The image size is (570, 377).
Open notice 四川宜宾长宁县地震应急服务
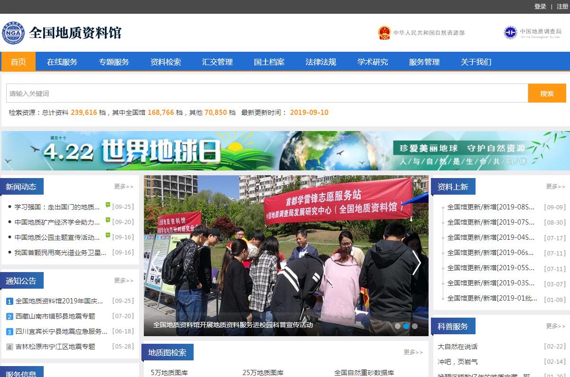click(x=61, y=331)
